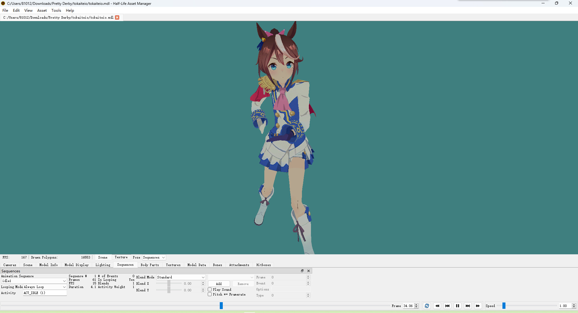The height and width of the screenshot is (313, 578).
Task: Toggle the playback loop restart icon
Action: pyautogui.click(x=427, y=306)
